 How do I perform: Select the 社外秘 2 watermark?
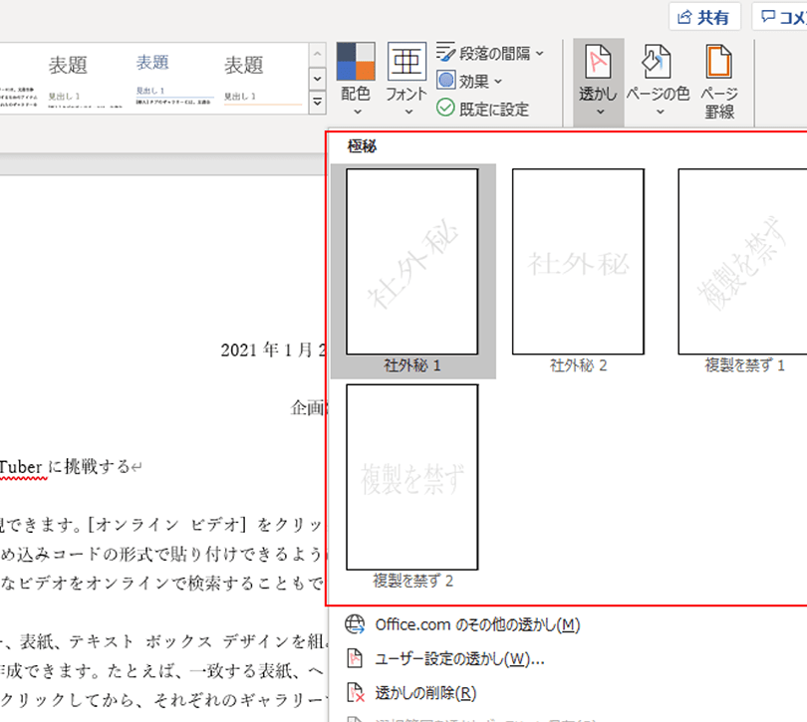click(x=577, y=263)
